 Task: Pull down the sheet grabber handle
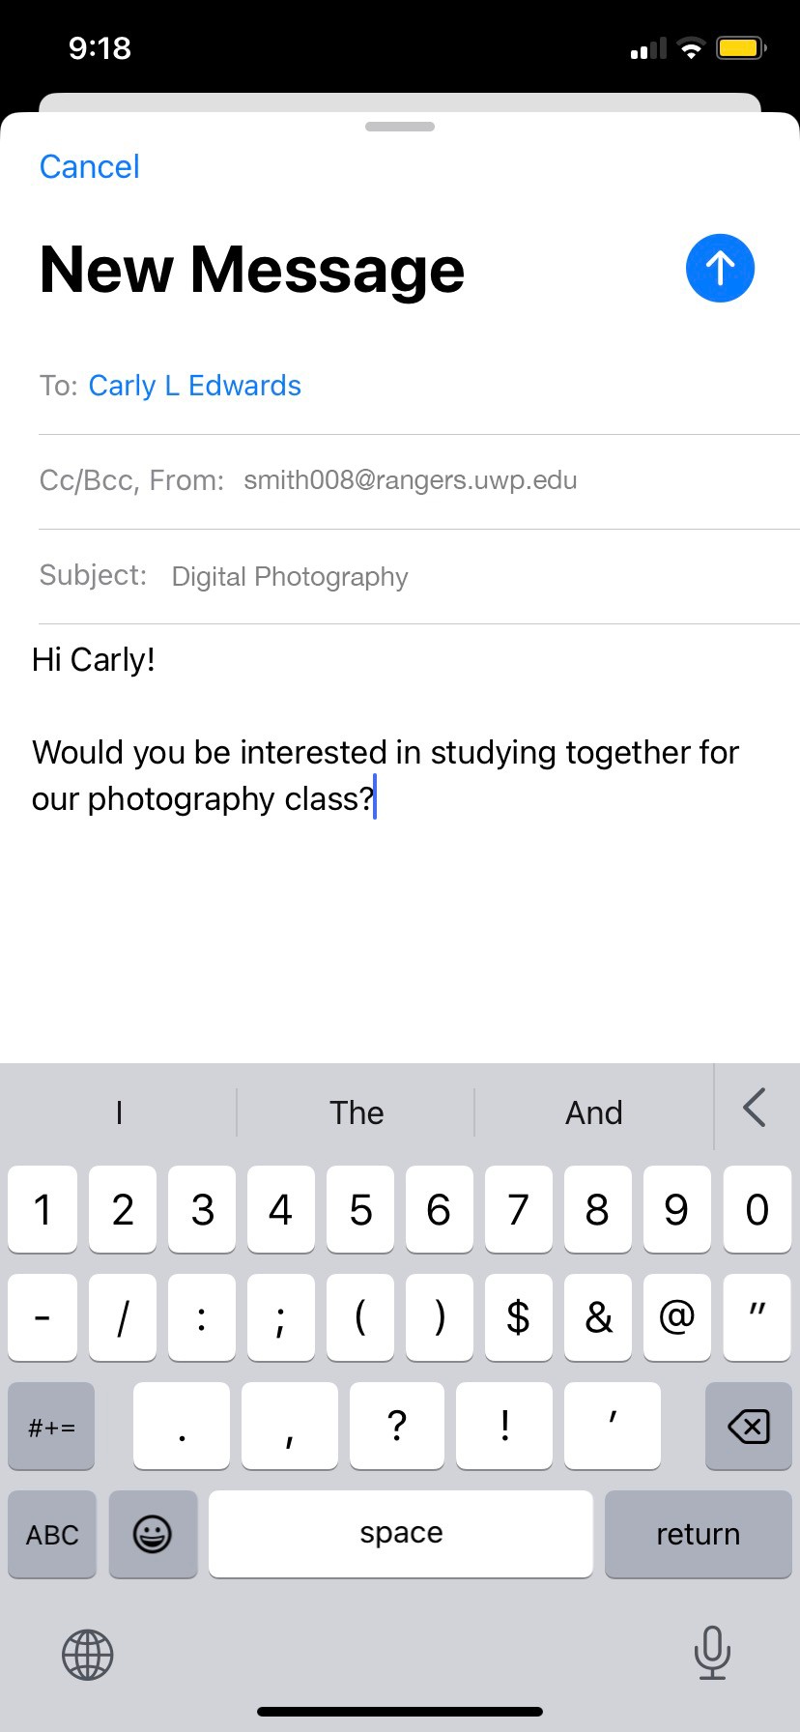(400, 127)
